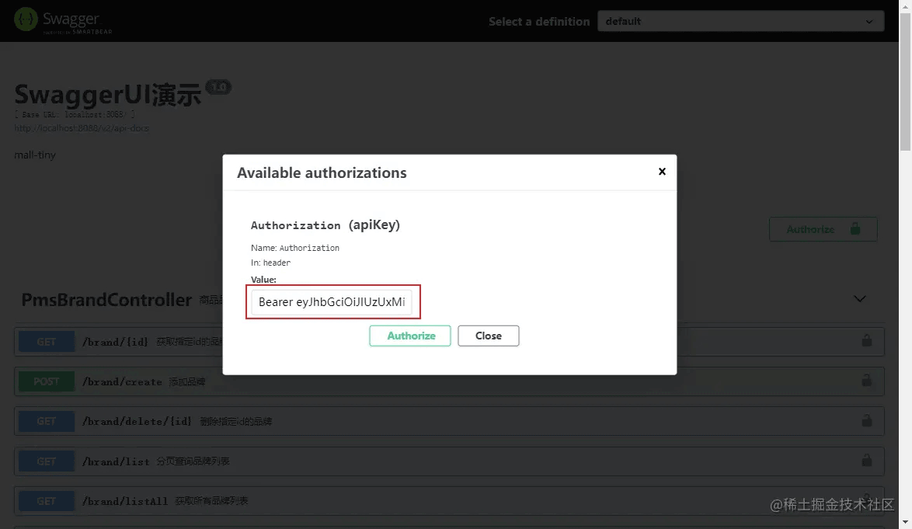Click the Swagger logo icon

pos(26,19)
